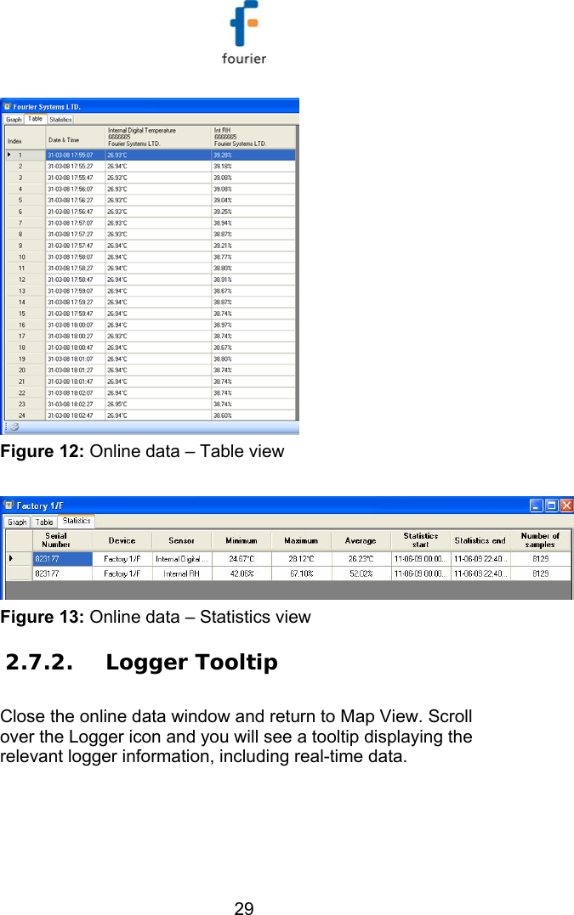Click the print icon below the data table

click(14, 427)
